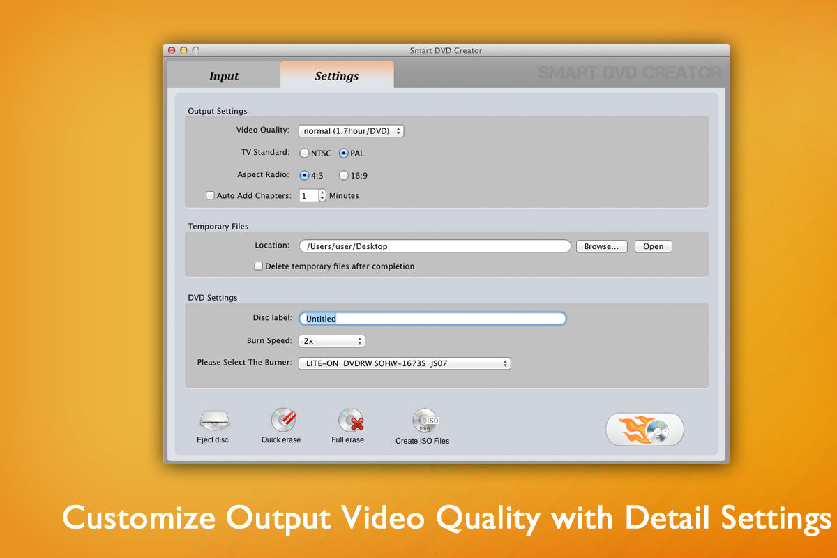
Task: Click the chapter minutes stepper arrows
Action: click(x=322, y=196)
